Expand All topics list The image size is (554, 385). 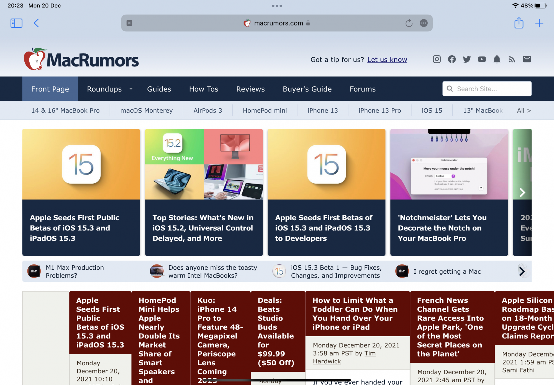524,111
